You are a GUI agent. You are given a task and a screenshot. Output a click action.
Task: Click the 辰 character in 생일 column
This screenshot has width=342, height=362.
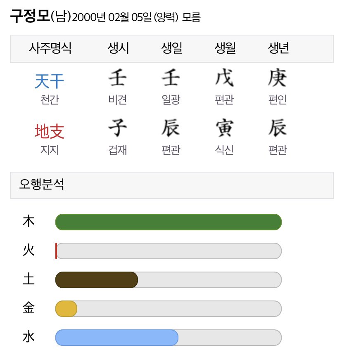pyautogui.click(x=171, y=128)
